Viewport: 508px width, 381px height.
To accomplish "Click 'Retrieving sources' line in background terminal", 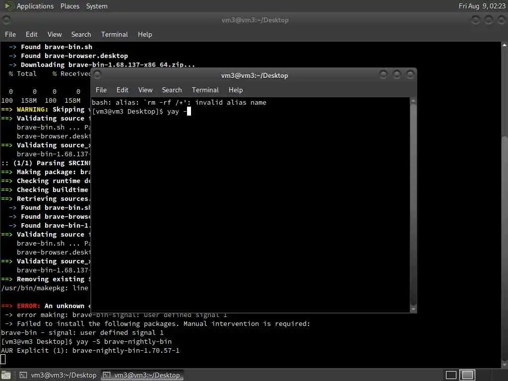I will point(46,198).
